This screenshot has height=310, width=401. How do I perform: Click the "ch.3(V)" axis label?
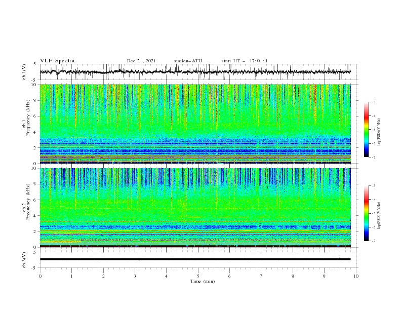point(24,260)
